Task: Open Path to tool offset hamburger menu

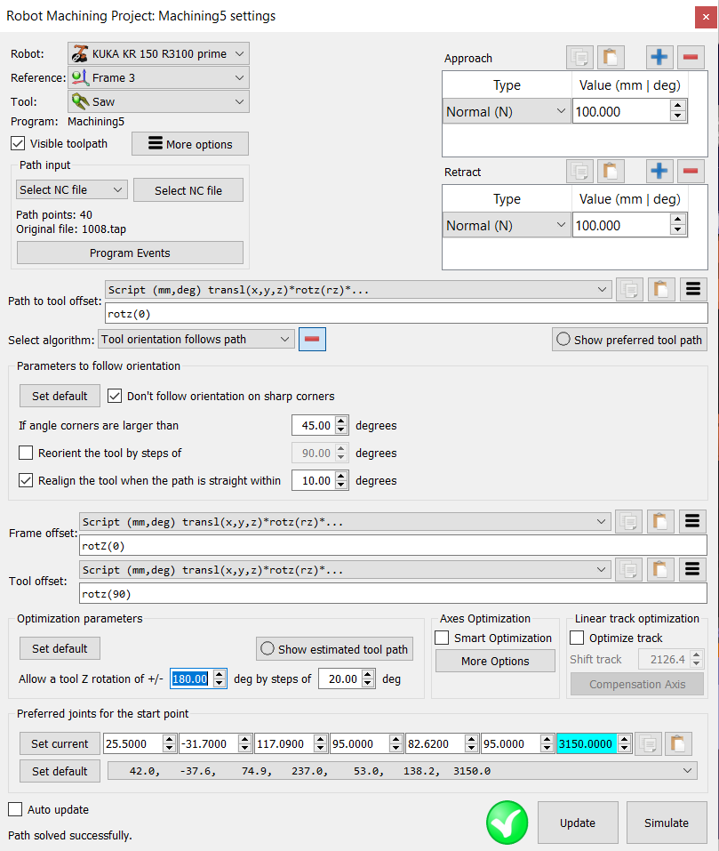Action: (x=693, y=289)
